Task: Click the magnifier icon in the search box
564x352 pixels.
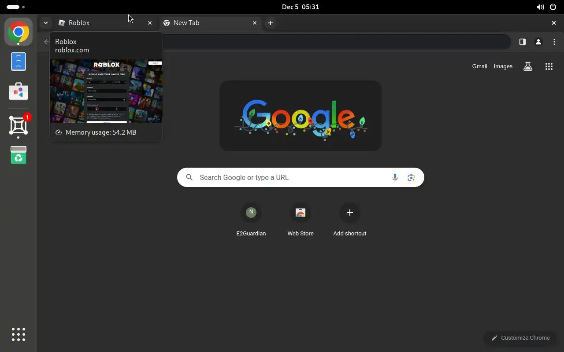Action: pyautogui.click(x=189, y=177)
